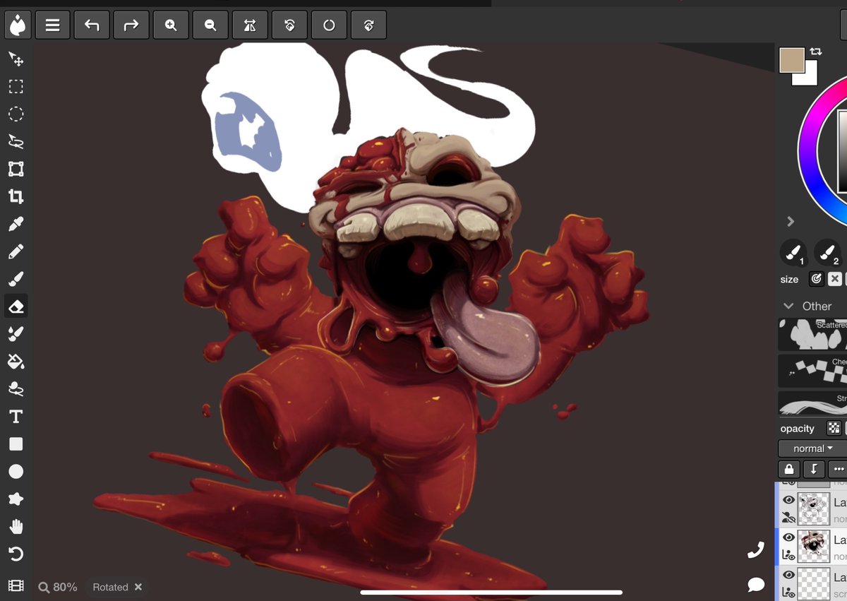Select the Scattered brush preset
The width and height of the screenshot is (847, 601).
(x=812, y=334)
